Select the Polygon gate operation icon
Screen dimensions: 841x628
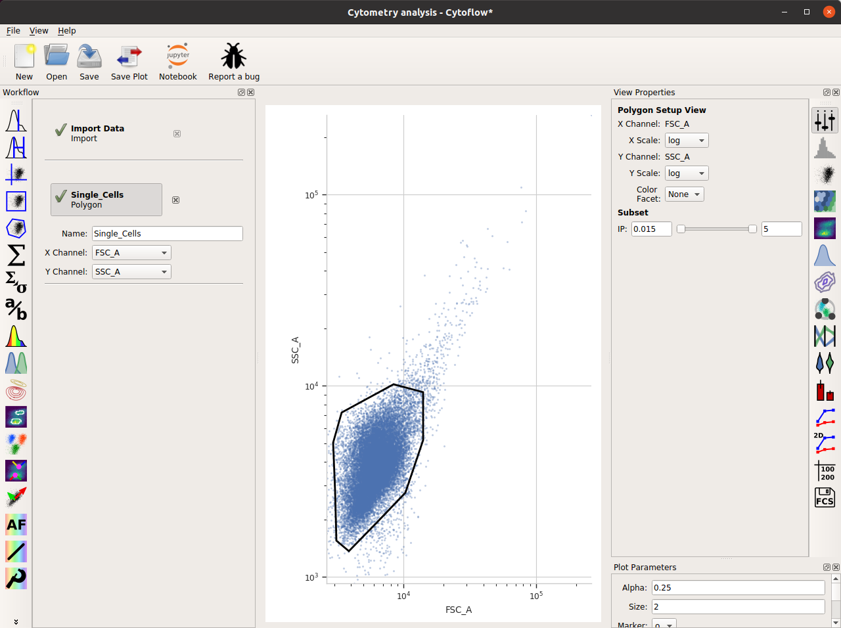coord(16,228)
